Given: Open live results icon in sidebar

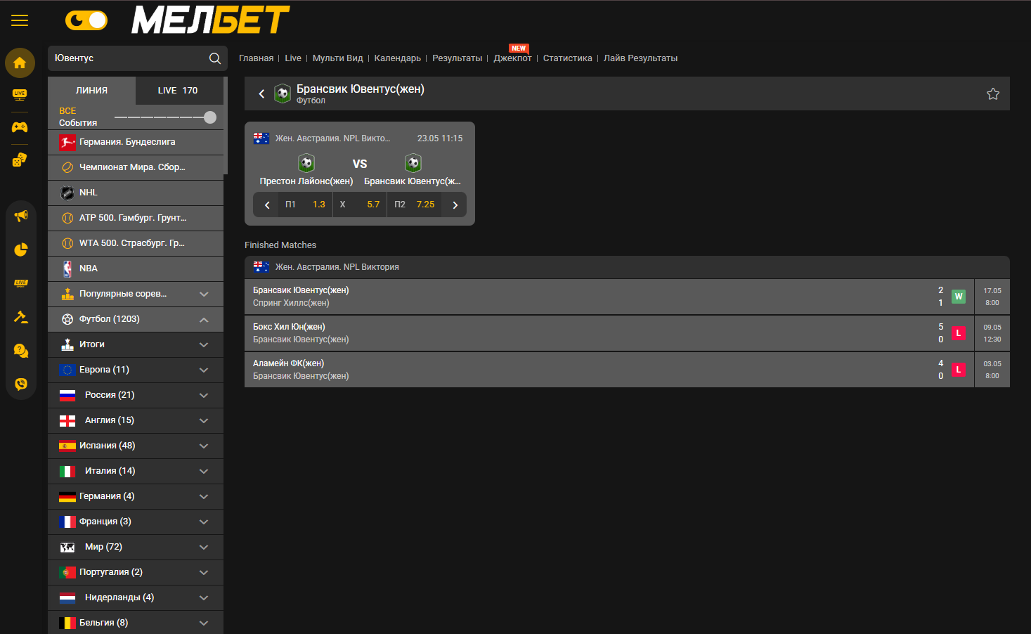Looking at the screenshot, I should [21, 283].
